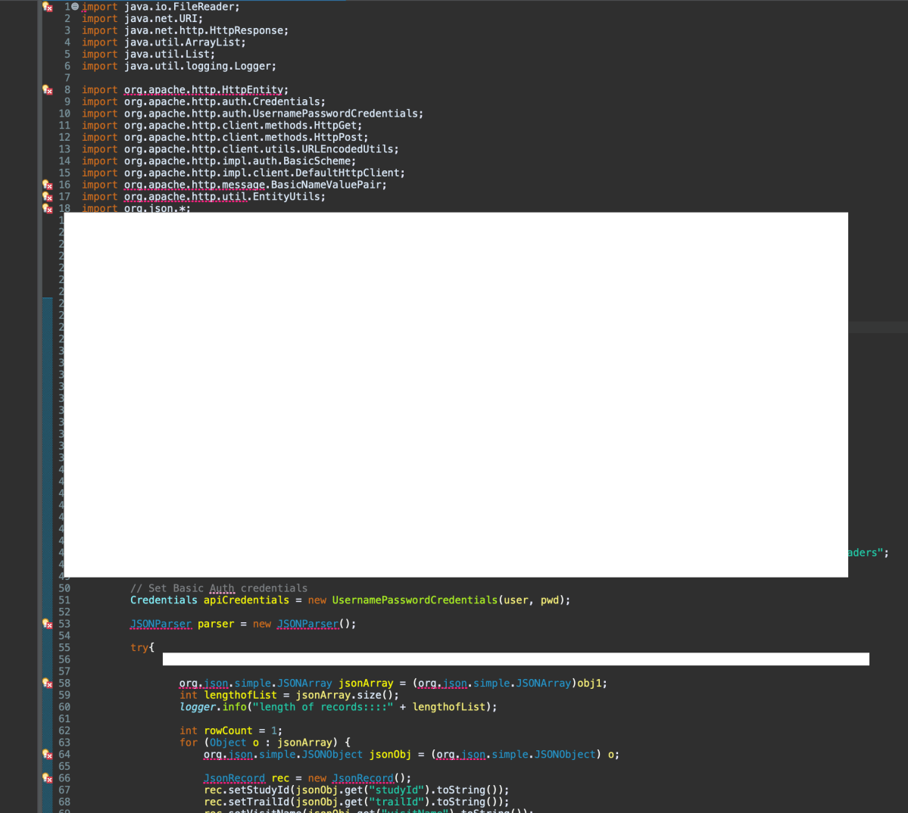Click the error marker on line 17

48,197
